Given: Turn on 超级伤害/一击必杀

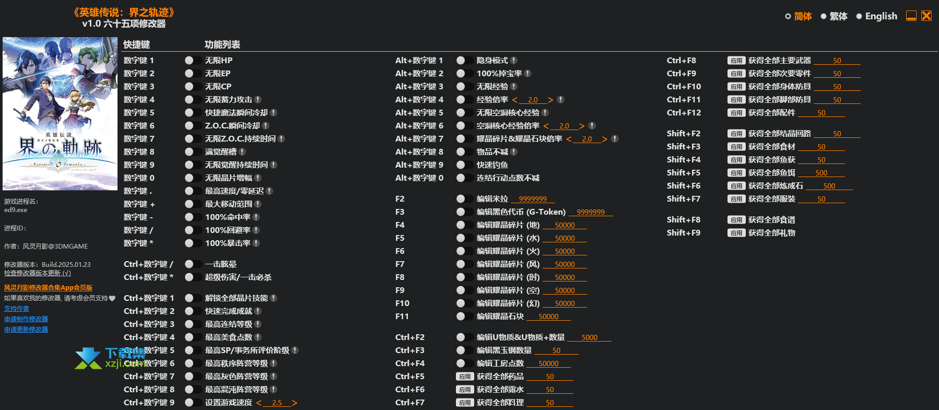Looking at the screenshot, I should 193,277.
